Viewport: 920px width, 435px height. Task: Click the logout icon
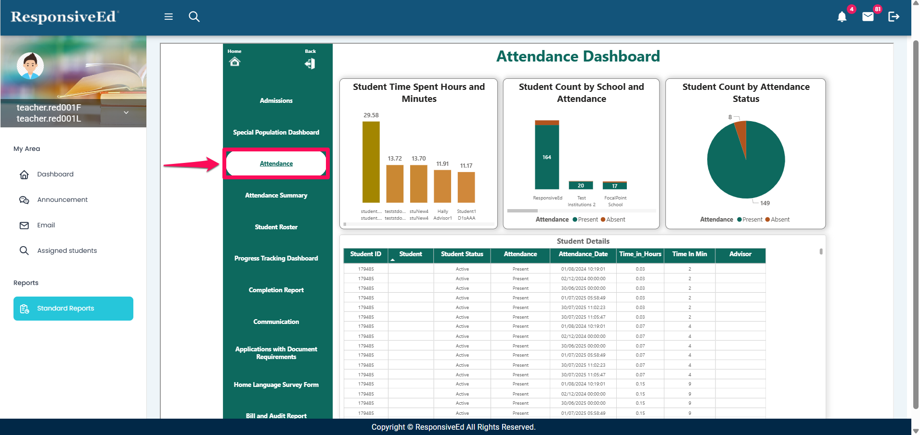click(x=894, y=17)
